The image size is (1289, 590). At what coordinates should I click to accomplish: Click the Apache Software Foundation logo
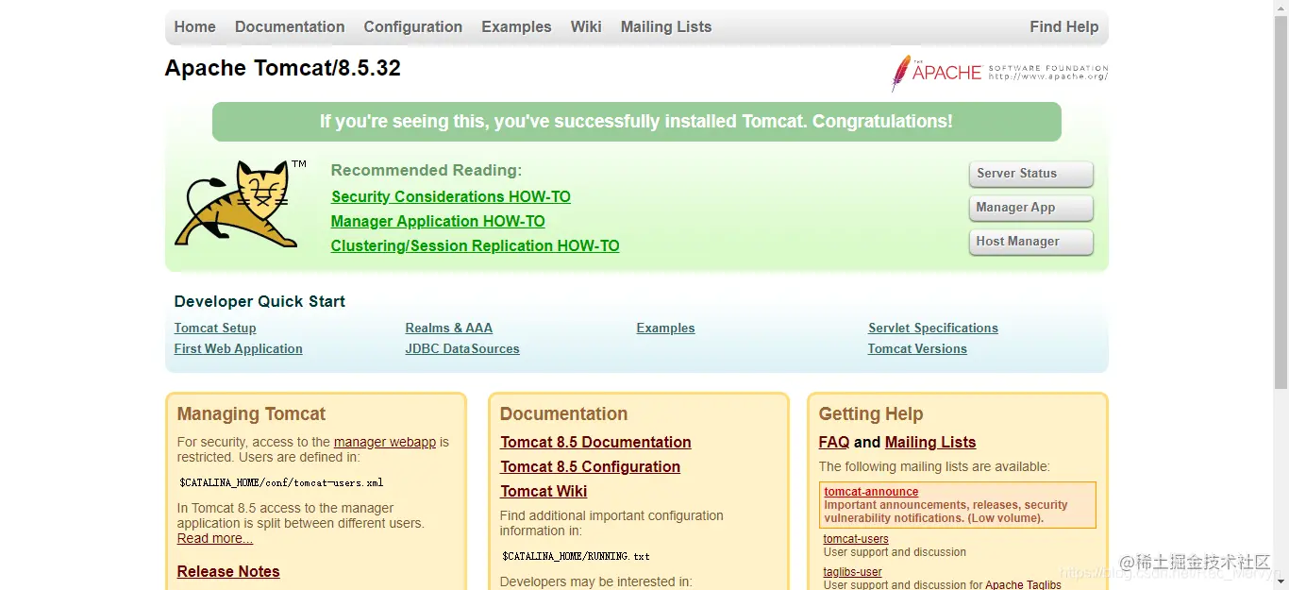[999, 73]
